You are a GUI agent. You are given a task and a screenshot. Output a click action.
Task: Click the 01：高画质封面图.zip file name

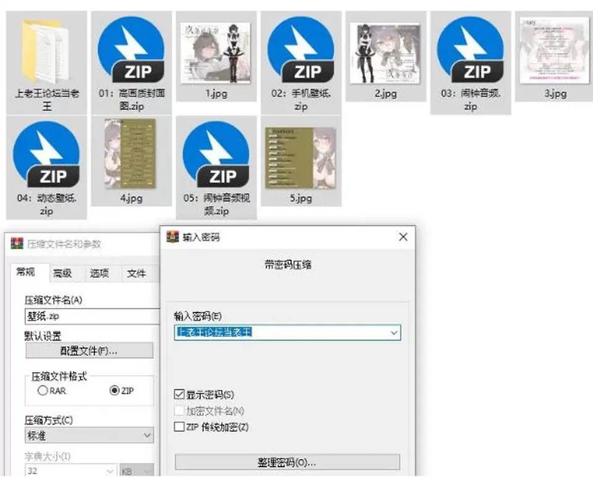click(x=131, y=100)
